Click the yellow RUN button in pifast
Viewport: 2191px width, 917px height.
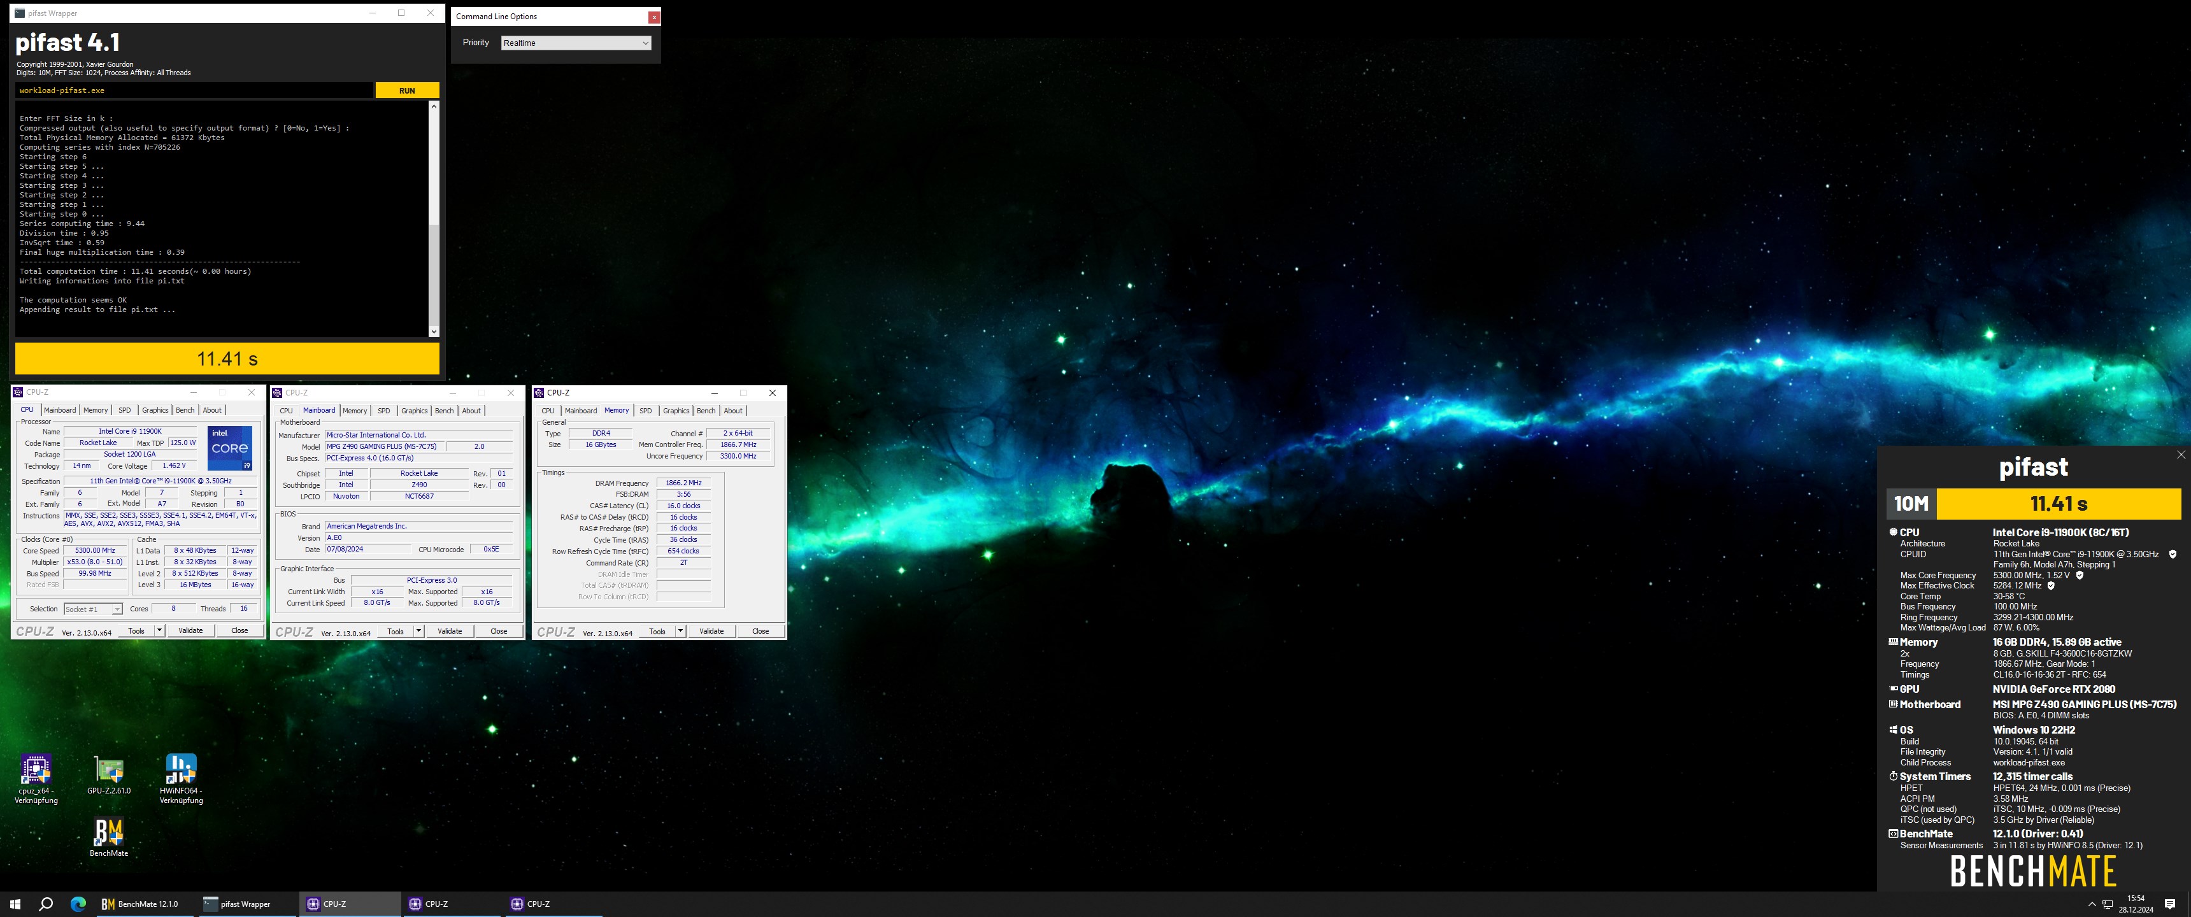(406, 90)
